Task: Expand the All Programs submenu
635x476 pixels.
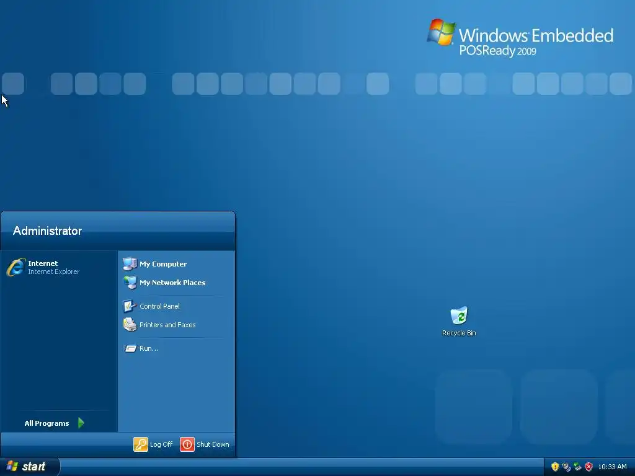Action: 55,423
